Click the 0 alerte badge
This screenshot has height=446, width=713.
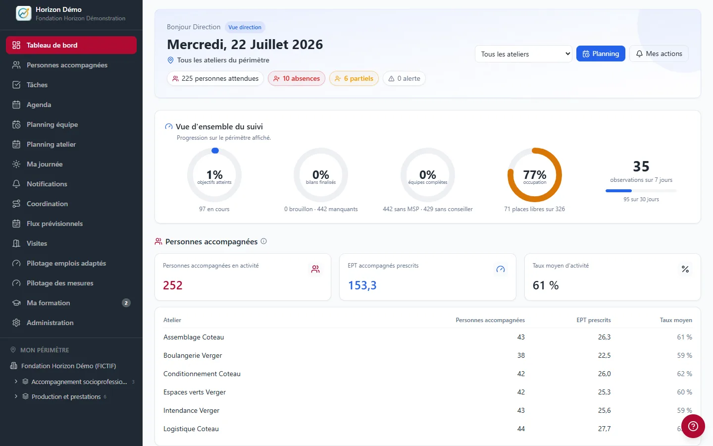[405, 78]
